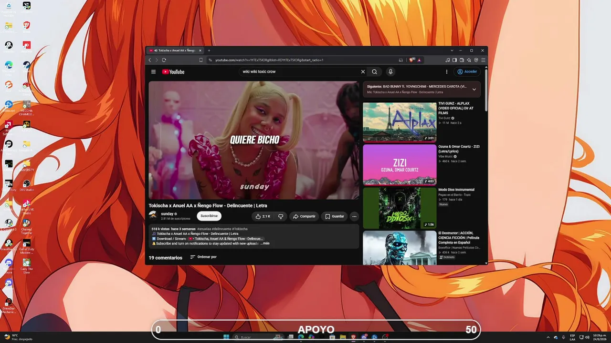Screen dimensions: 611x343
Task: Open the browser media control icon
Action: 447,60
